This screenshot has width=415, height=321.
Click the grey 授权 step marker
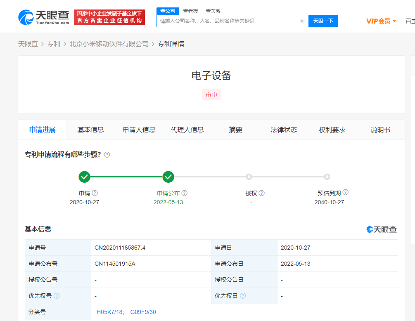pos(249,177)
